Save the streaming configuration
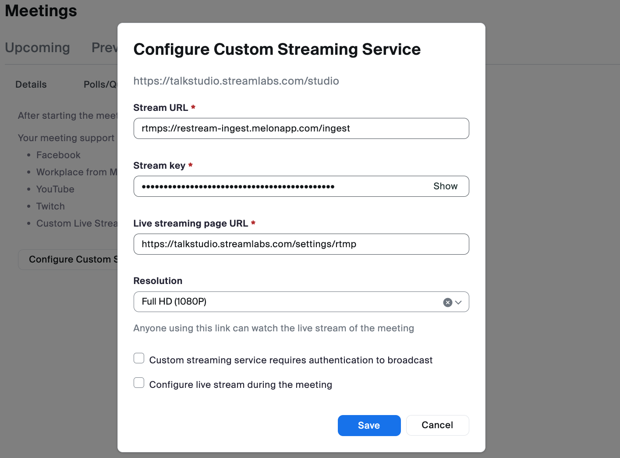This screenshot has width=620, height=458. coord(369,425)
